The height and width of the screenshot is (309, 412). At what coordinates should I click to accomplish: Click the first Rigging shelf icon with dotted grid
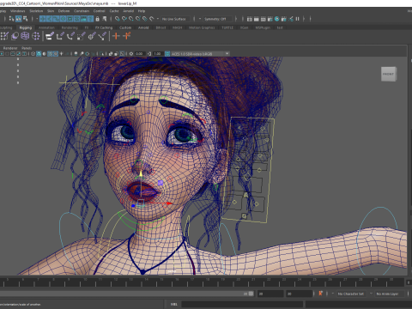(x=4, y=36)
